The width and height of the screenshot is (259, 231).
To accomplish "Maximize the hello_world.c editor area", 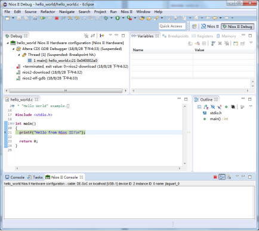I will pos(186,99).
